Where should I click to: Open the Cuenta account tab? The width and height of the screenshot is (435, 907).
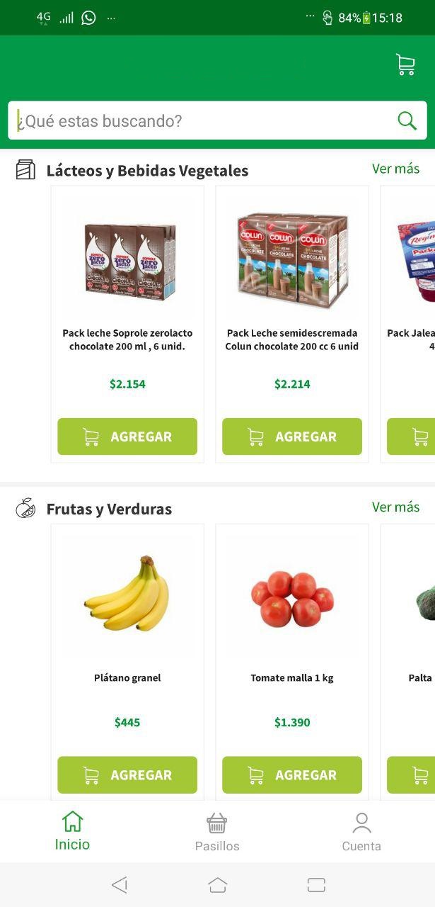point(361,832)
